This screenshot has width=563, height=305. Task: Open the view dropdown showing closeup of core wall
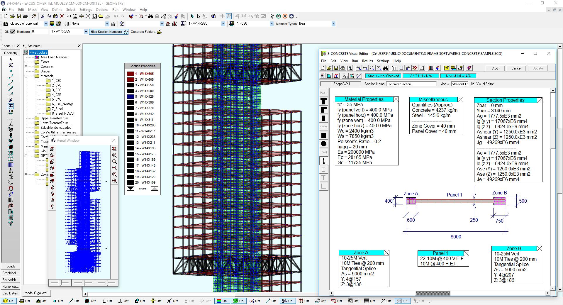[x=46, y=24]
